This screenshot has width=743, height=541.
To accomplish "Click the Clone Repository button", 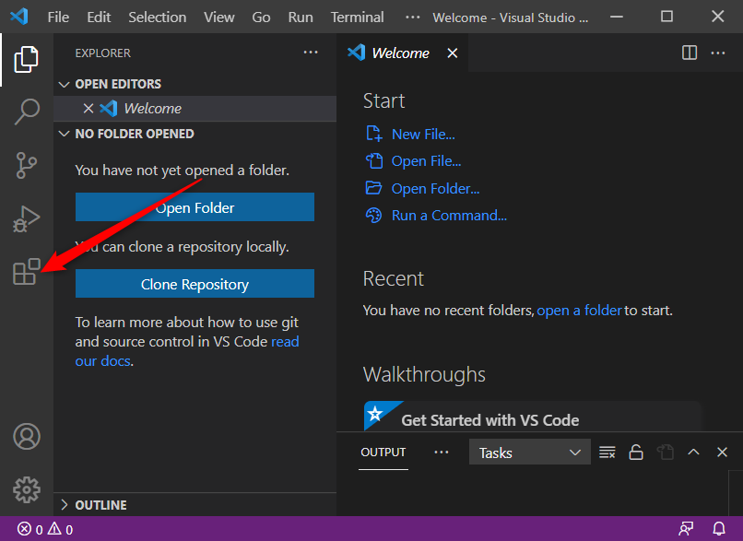I will pos(195,284).
